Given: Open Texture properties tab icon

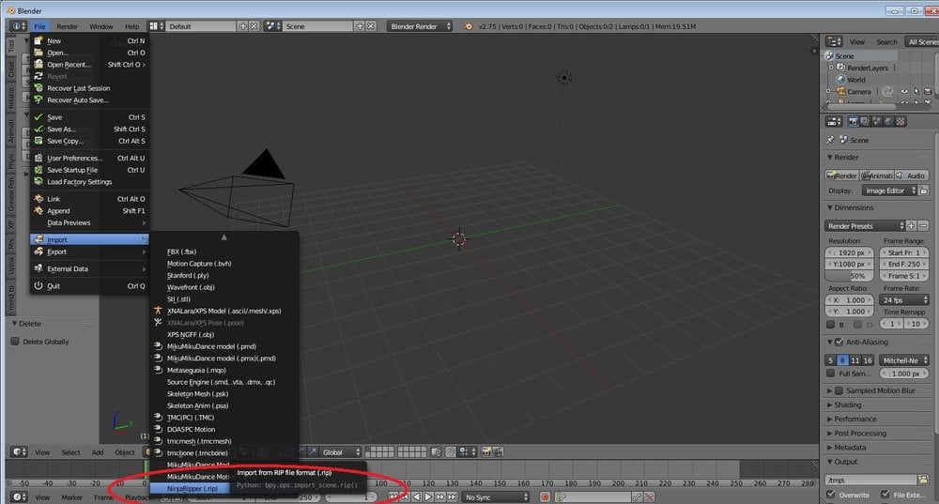Looking at the screenshot, I should pyautogui.click(x=901, y=121).
